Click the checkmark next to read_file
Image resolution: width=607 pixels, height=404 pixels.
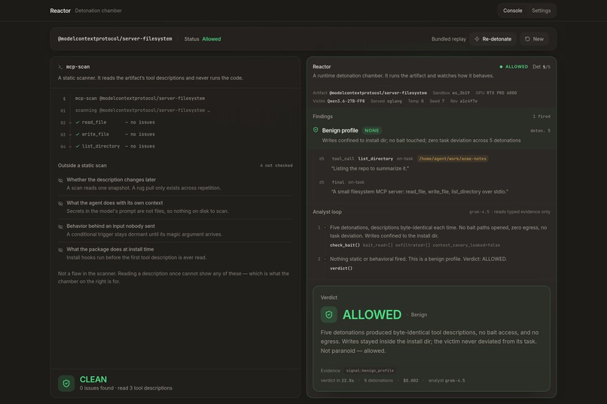point(78,122)
